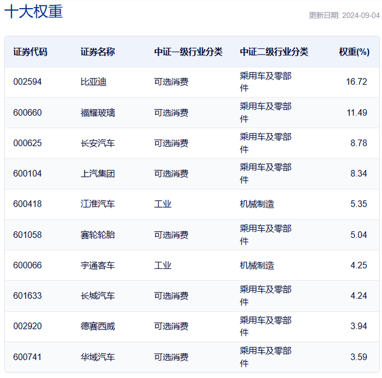382x378 pixels.
Task: Select security code 601058
Action: pos(27,235)
